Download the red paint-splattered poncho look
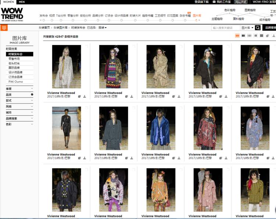The height and width of the screenshot is (219, 276). point(226,158)
